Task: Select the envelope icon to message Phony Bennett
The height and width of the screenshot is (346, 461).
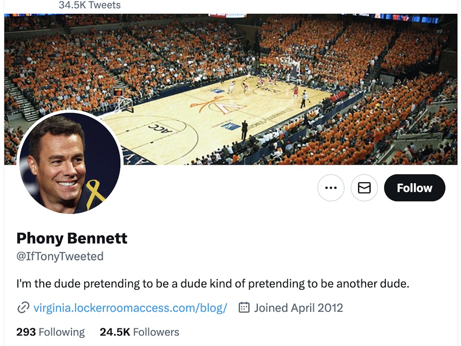Action: (364, 188)
